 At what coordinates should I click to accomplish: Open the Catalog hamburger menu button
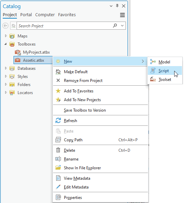click(122, 15)
